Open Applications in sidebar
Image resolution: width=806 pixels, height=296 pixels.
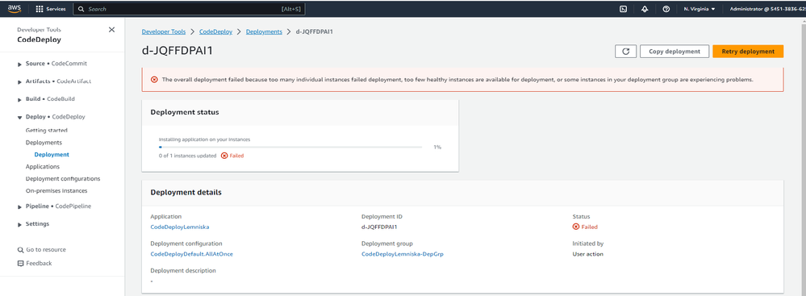(43, 166)
